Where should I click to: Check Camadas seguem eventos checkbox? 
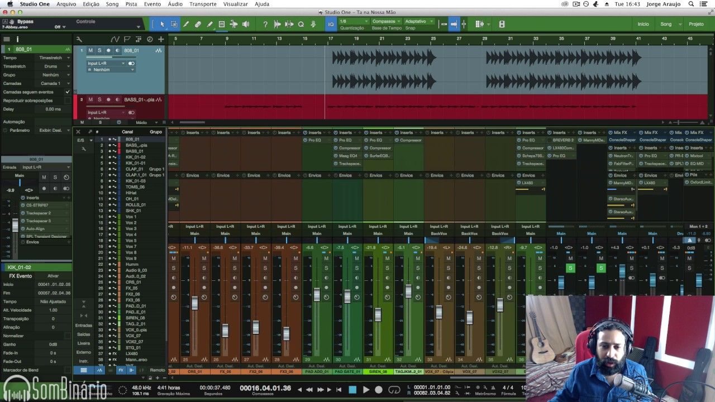[68, 92]
